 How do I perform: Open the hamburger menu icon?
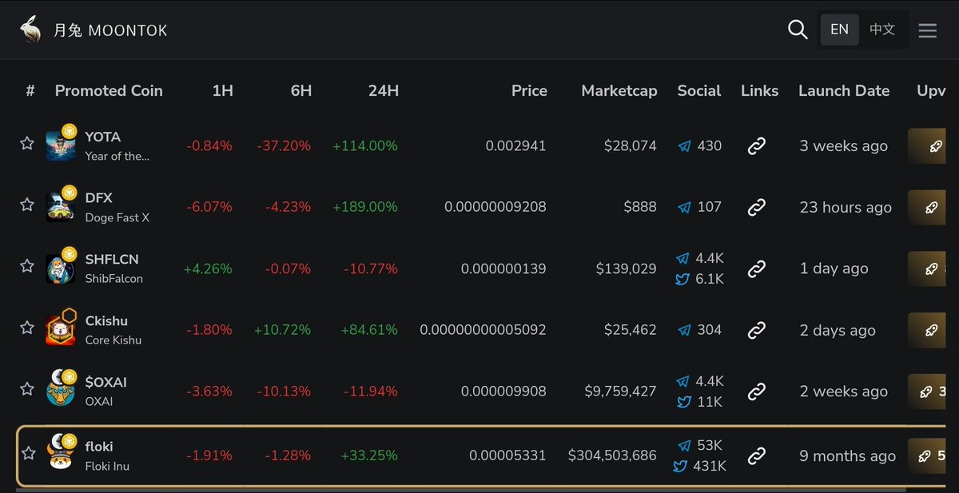pyautogui.click(x=927, y=30)
